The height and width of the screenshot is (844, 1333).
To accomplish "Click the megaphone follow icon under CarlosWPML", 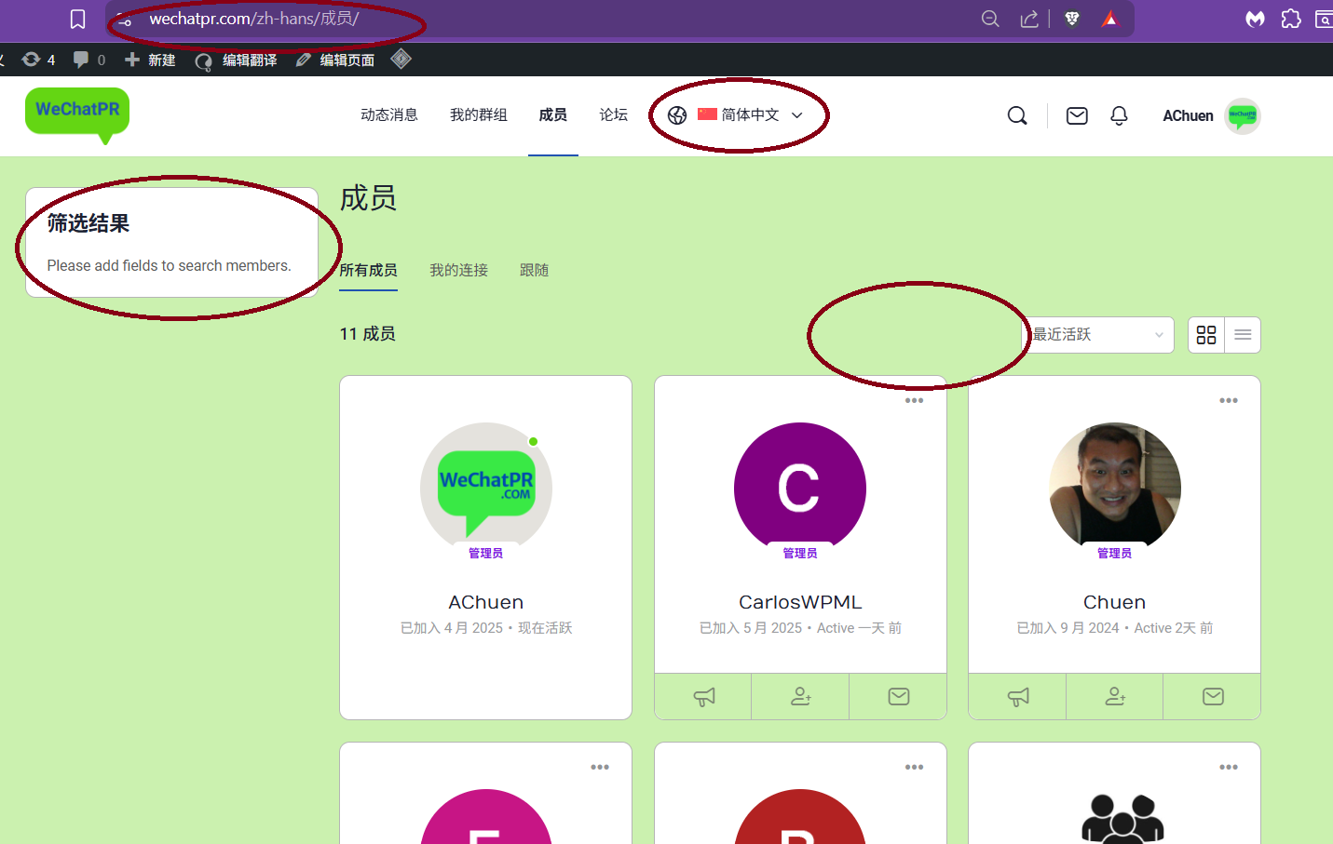I will pos(704,697).
